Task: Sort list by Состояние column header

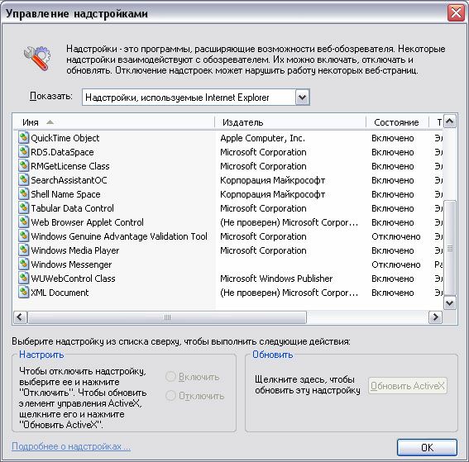Action: click(x=396, y=122)
